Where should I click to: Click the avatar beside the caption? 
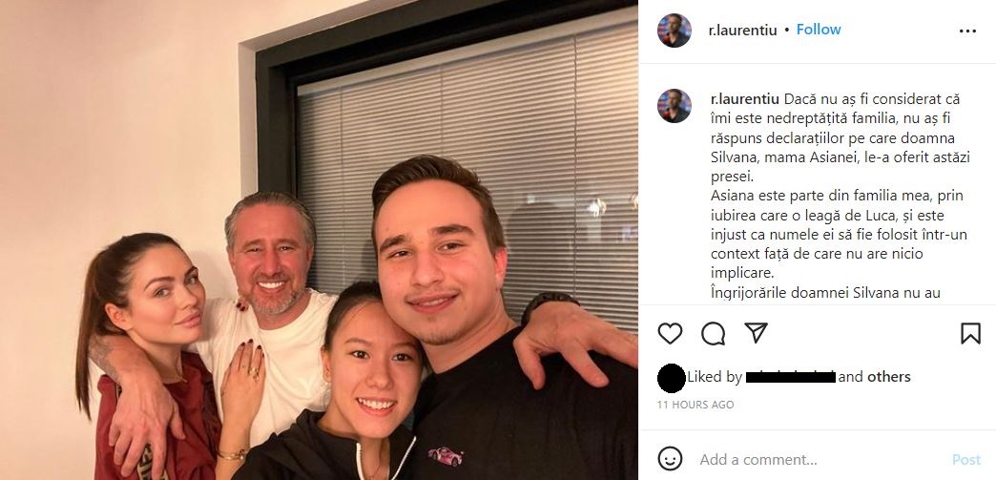(x=674, y=106)
